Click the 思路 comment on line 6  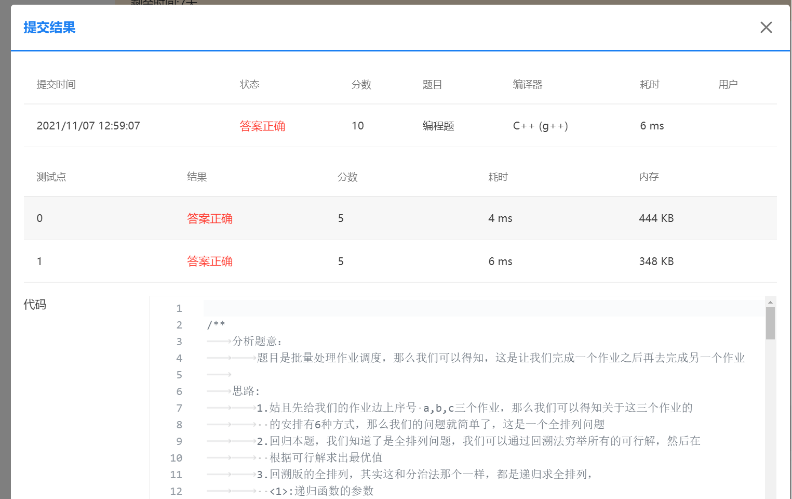[246, 391]
